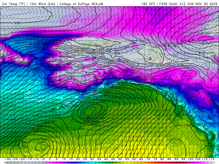Screen dimensions: 219x164
Task: Select the "College of DuPage NEXLAB" header text
Action: tap(81, 4)
